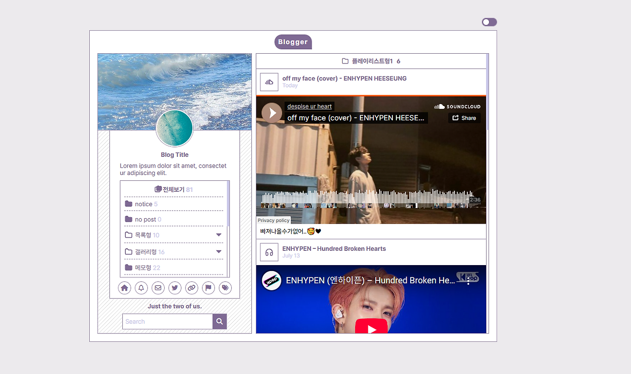
Task: Open the Privacy policy link
Action: tap(274, 220)
